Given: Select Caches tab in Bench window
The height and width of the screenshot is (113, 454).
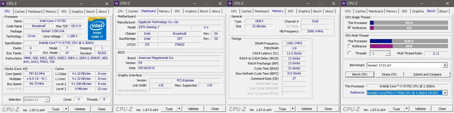Looking at the screenshot, I should click(x=360, y=11).
